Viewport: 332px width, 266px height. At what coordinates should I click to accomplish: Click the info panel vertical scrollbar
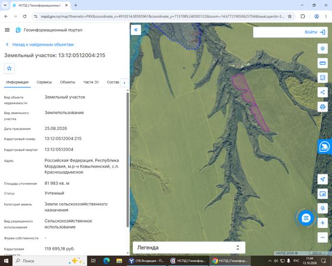pos(127,159)
